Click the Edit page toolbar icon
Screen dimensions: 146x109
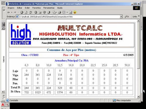pos(64,12)
